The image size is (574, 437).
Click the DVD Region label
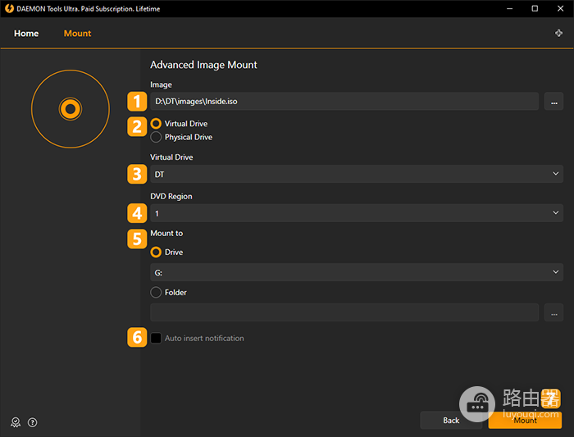(171, 196)
